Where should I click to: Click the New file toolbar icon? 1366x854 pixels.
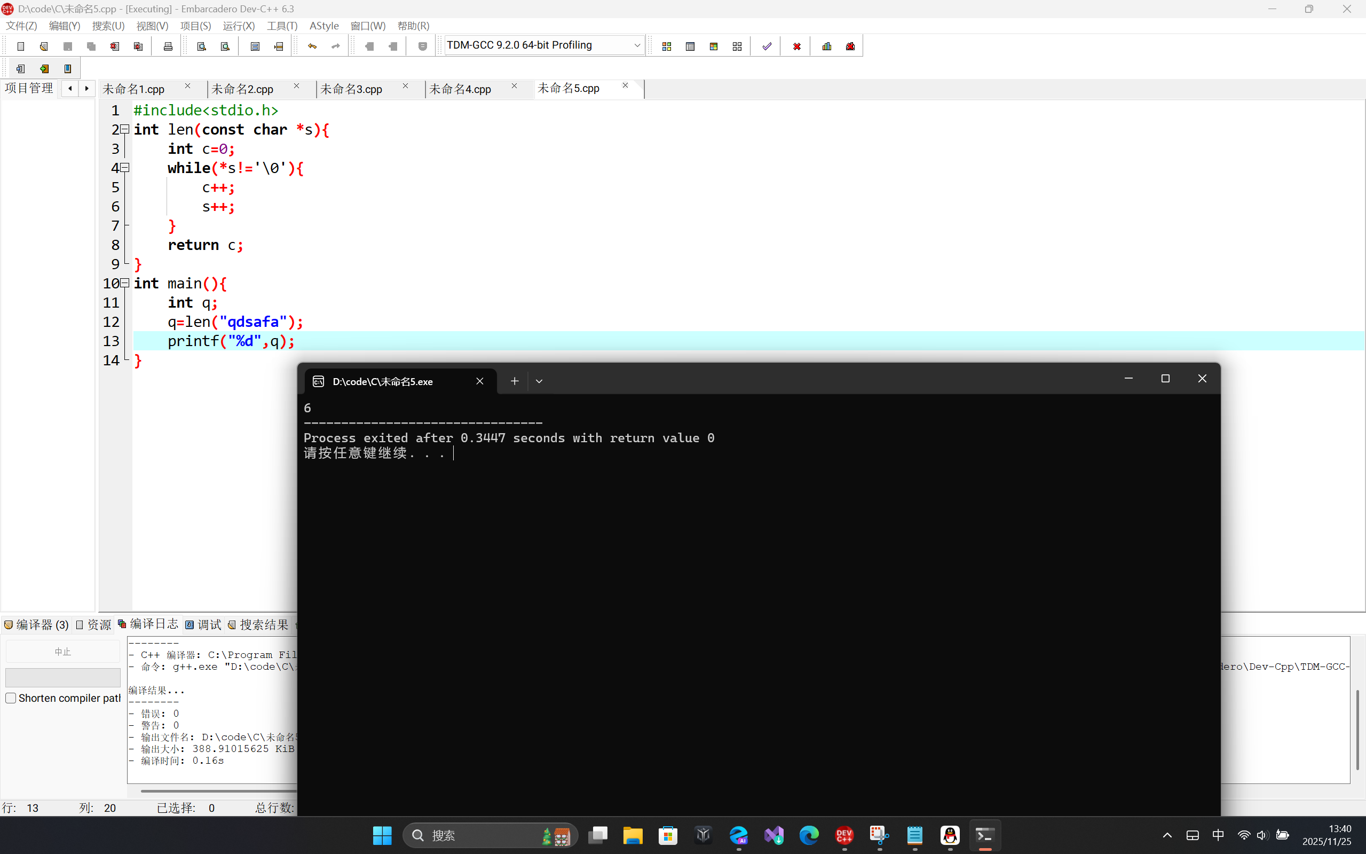pos(21,46)
